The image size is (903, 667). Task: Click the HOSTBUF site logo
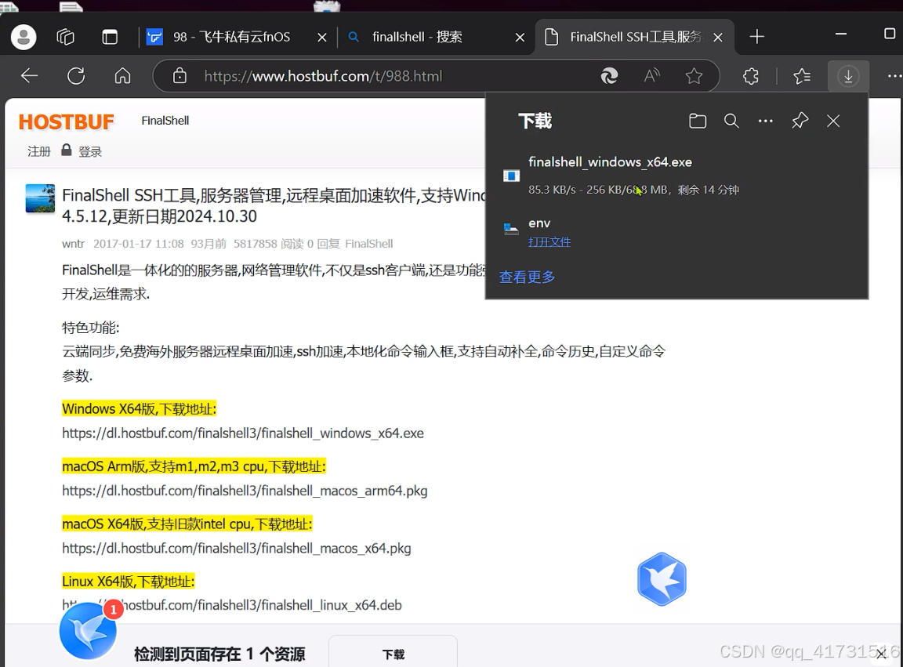66,122
